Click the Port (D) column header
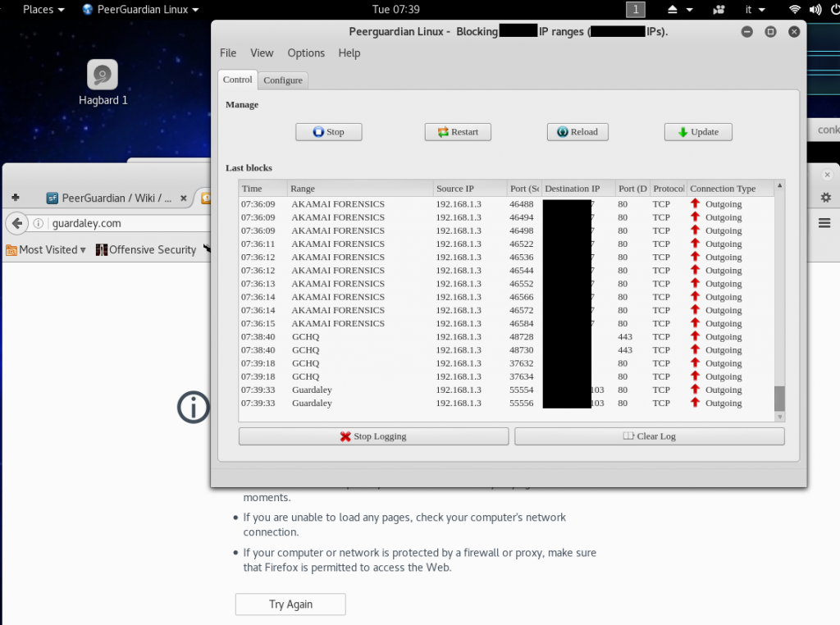Screen dimensions: 840x625 [632, 189]
